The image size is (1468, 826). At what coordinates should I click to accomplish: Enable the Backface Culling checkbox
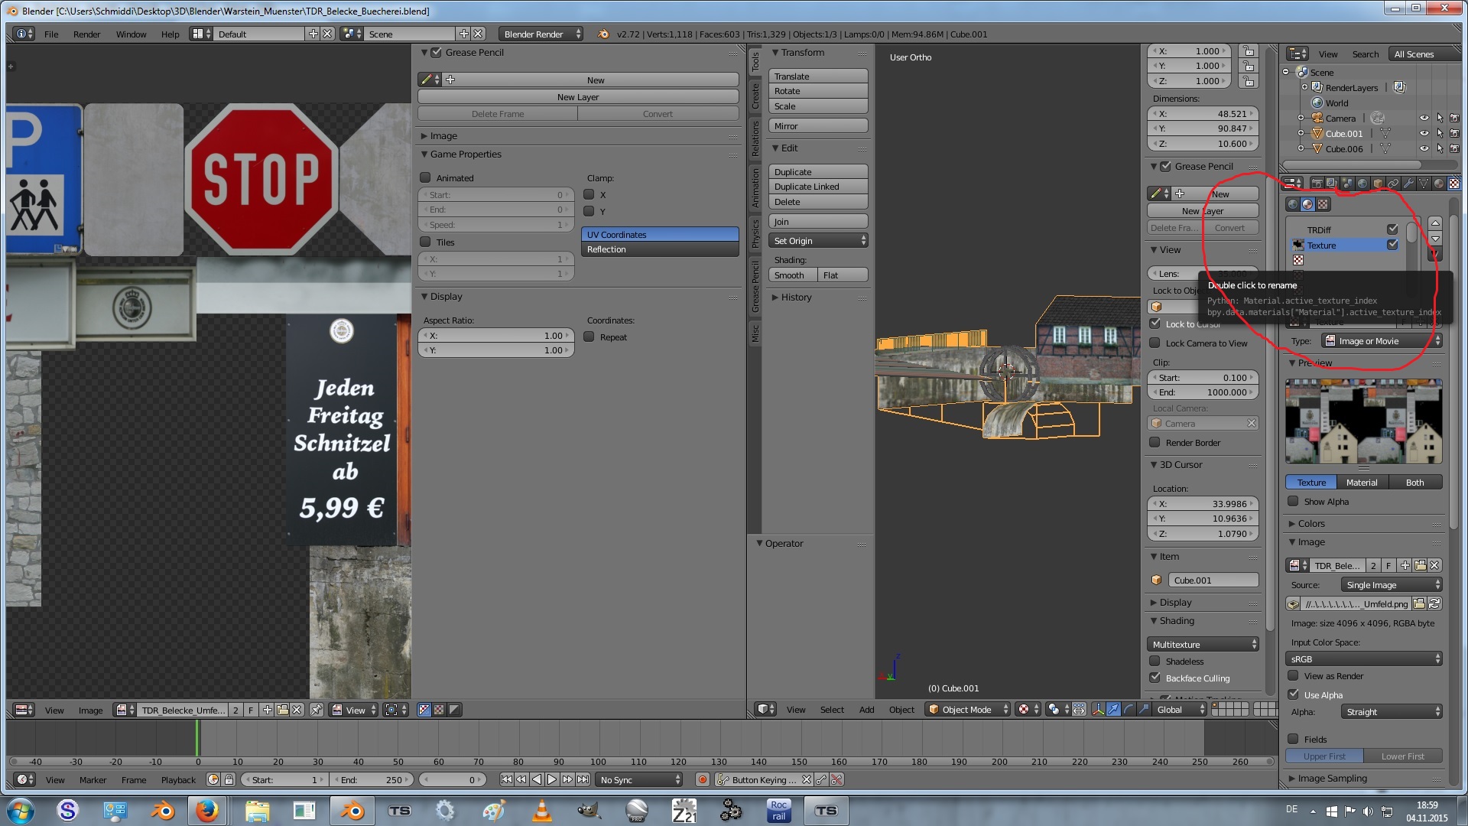coord(1155,678)
